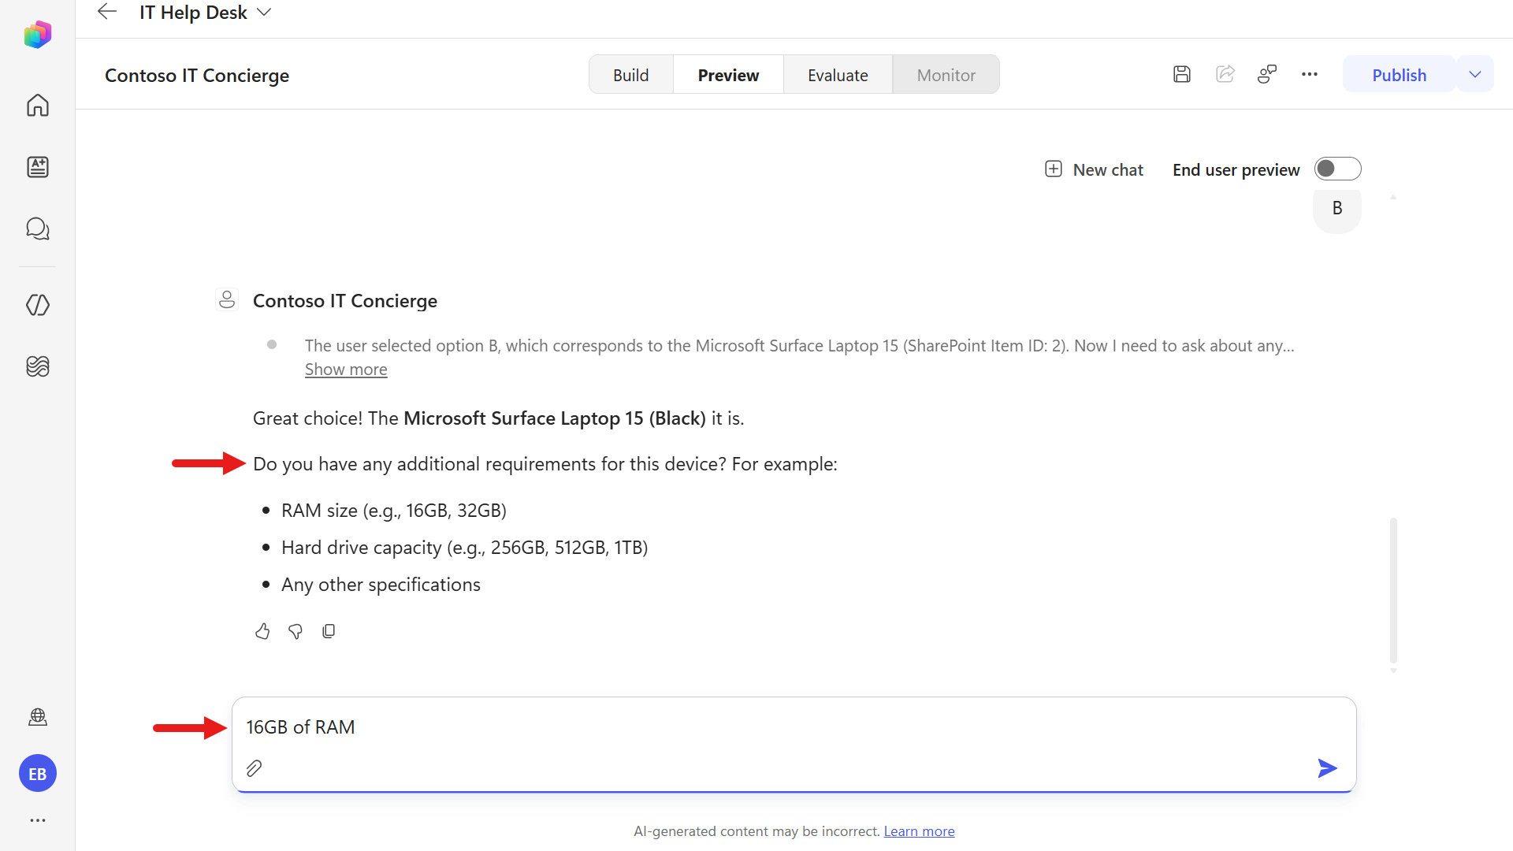Click the Save icon in toolbar
1513x851 pixels.
point(1181,74)
